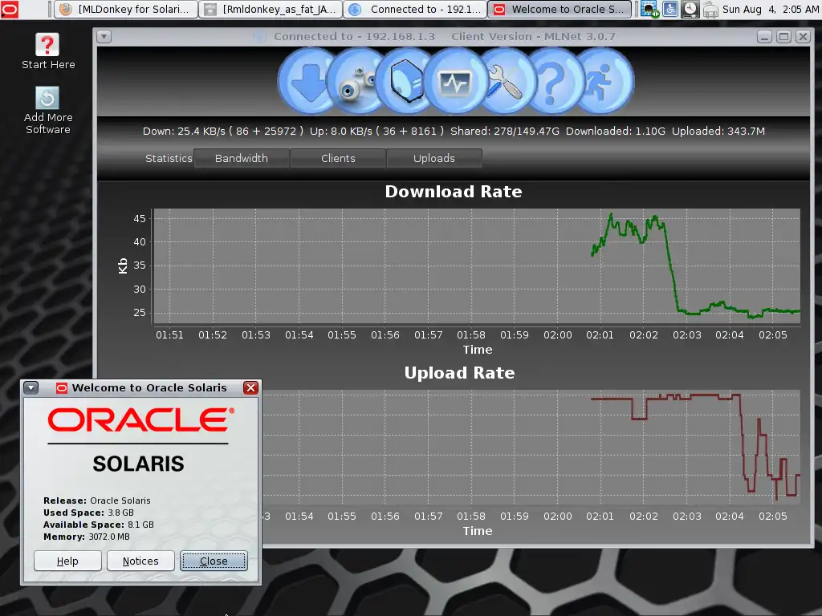The image size is (822, 616).
Task: Click the Download Rate chart title
Action: (454, 192)
